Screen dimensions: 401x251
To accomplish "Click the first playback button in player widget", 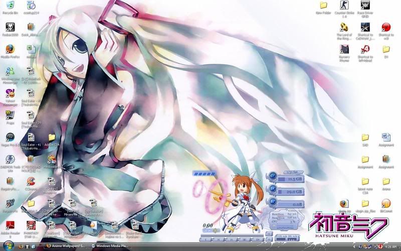I will pyautogui.click(x=206, y=240).
